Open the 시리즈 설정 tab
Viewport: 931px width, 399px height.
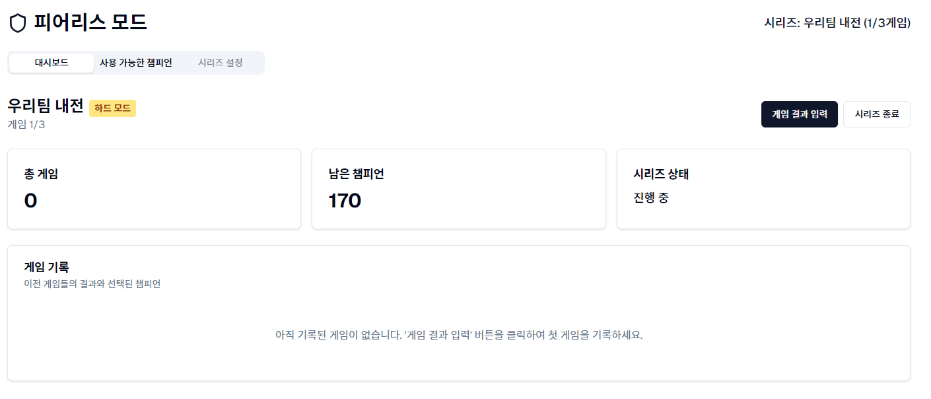pyautogui.click(x=222, y=62)
